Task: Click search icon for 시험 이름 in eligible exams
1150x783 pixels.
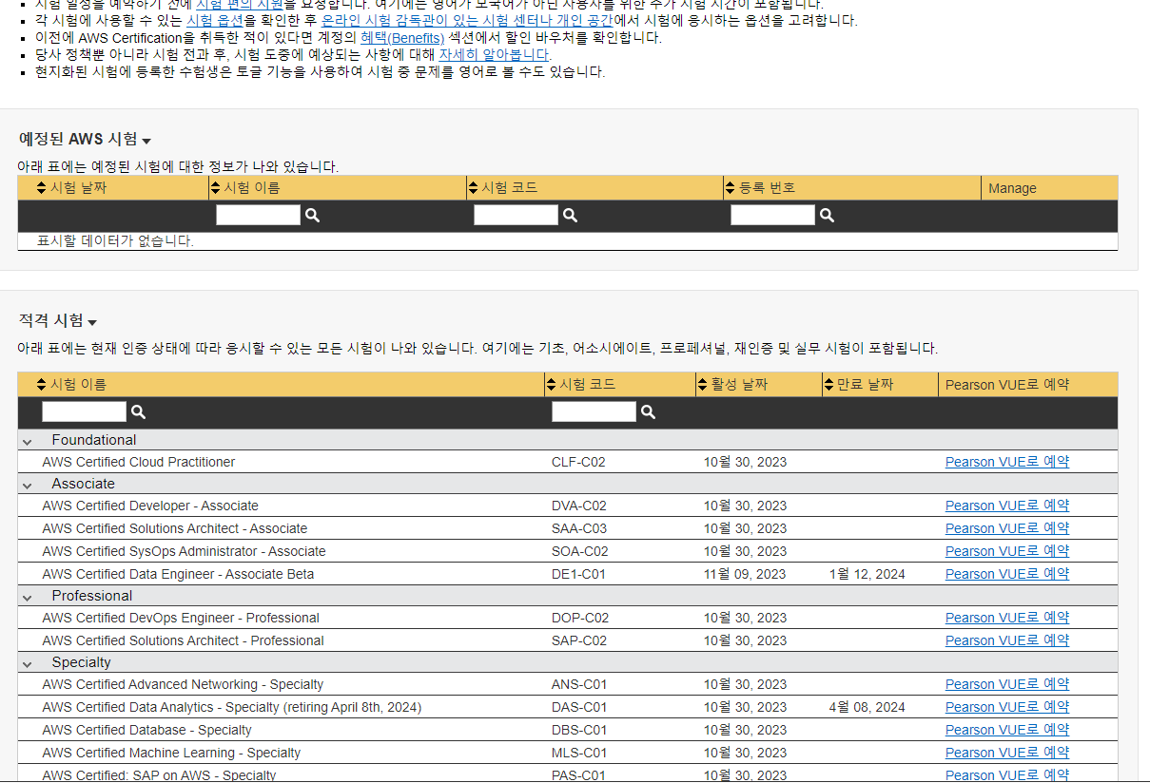Action: point(138,411)
